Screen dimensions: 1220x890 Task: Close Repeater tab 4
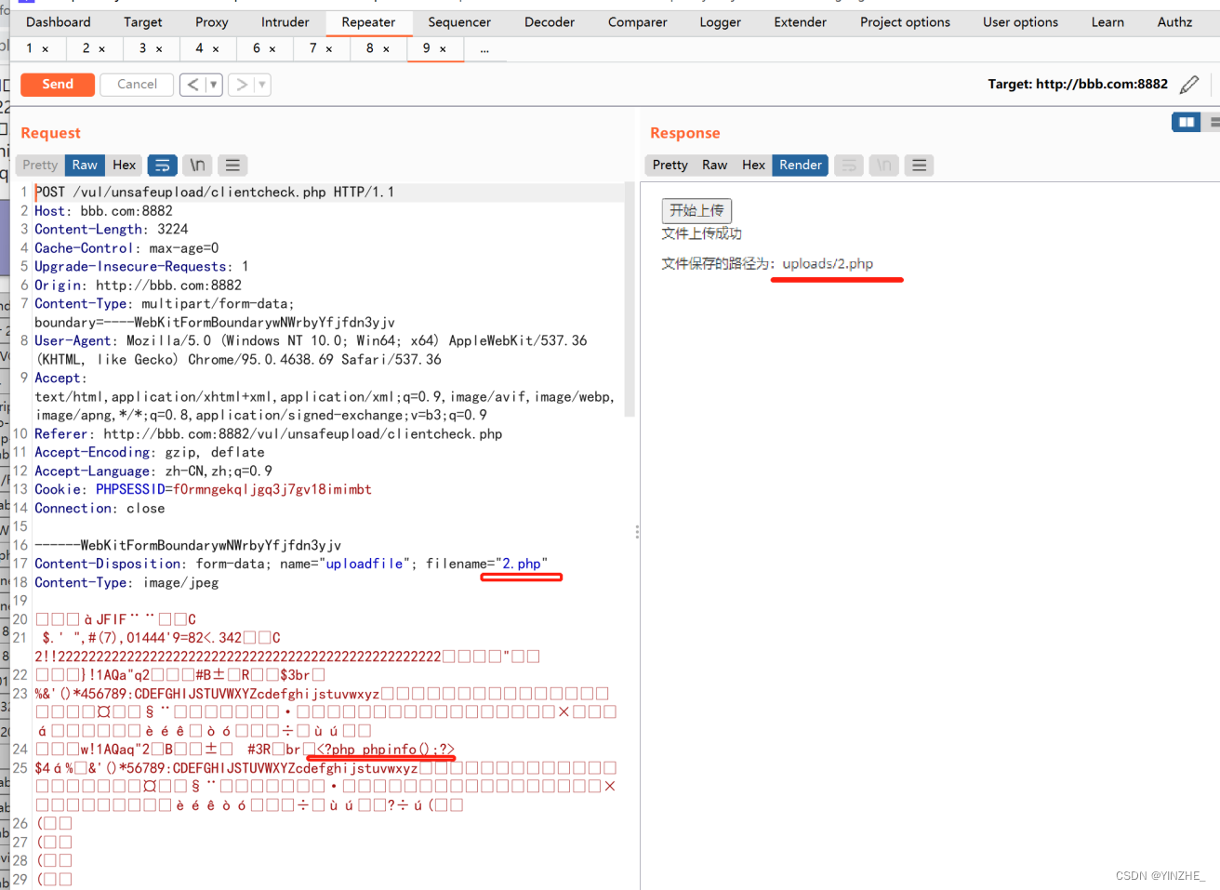point(216,49)
